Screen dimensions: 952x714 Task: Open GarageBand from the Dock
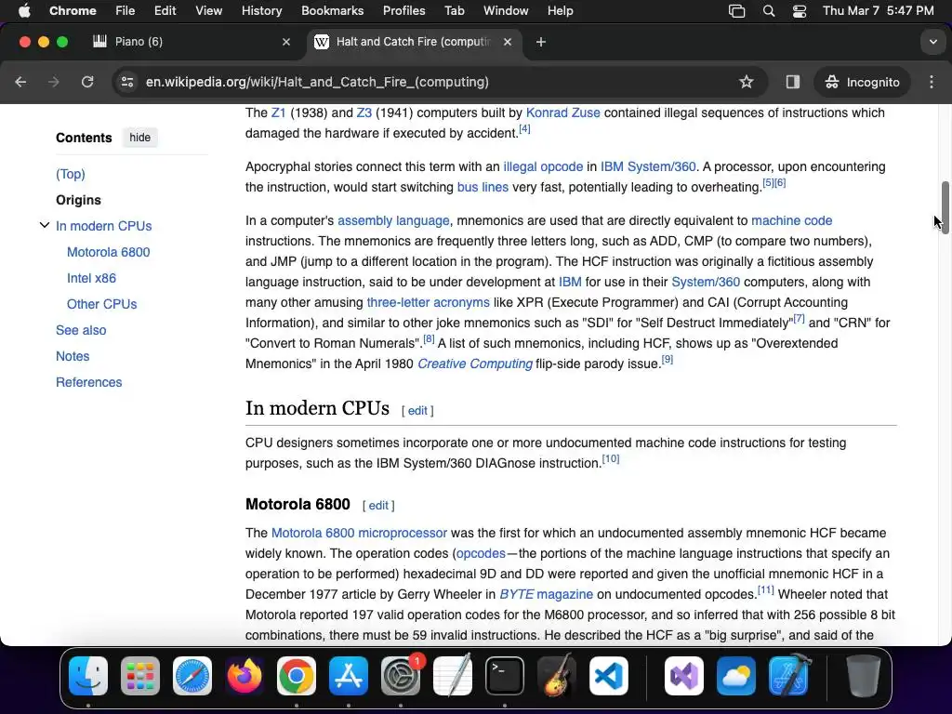pos(557,676)
